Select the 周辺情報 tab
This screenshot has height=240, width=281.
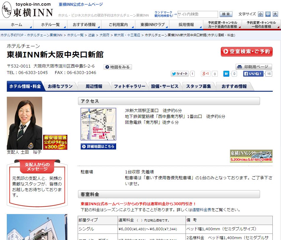click(x=94, y=86)
